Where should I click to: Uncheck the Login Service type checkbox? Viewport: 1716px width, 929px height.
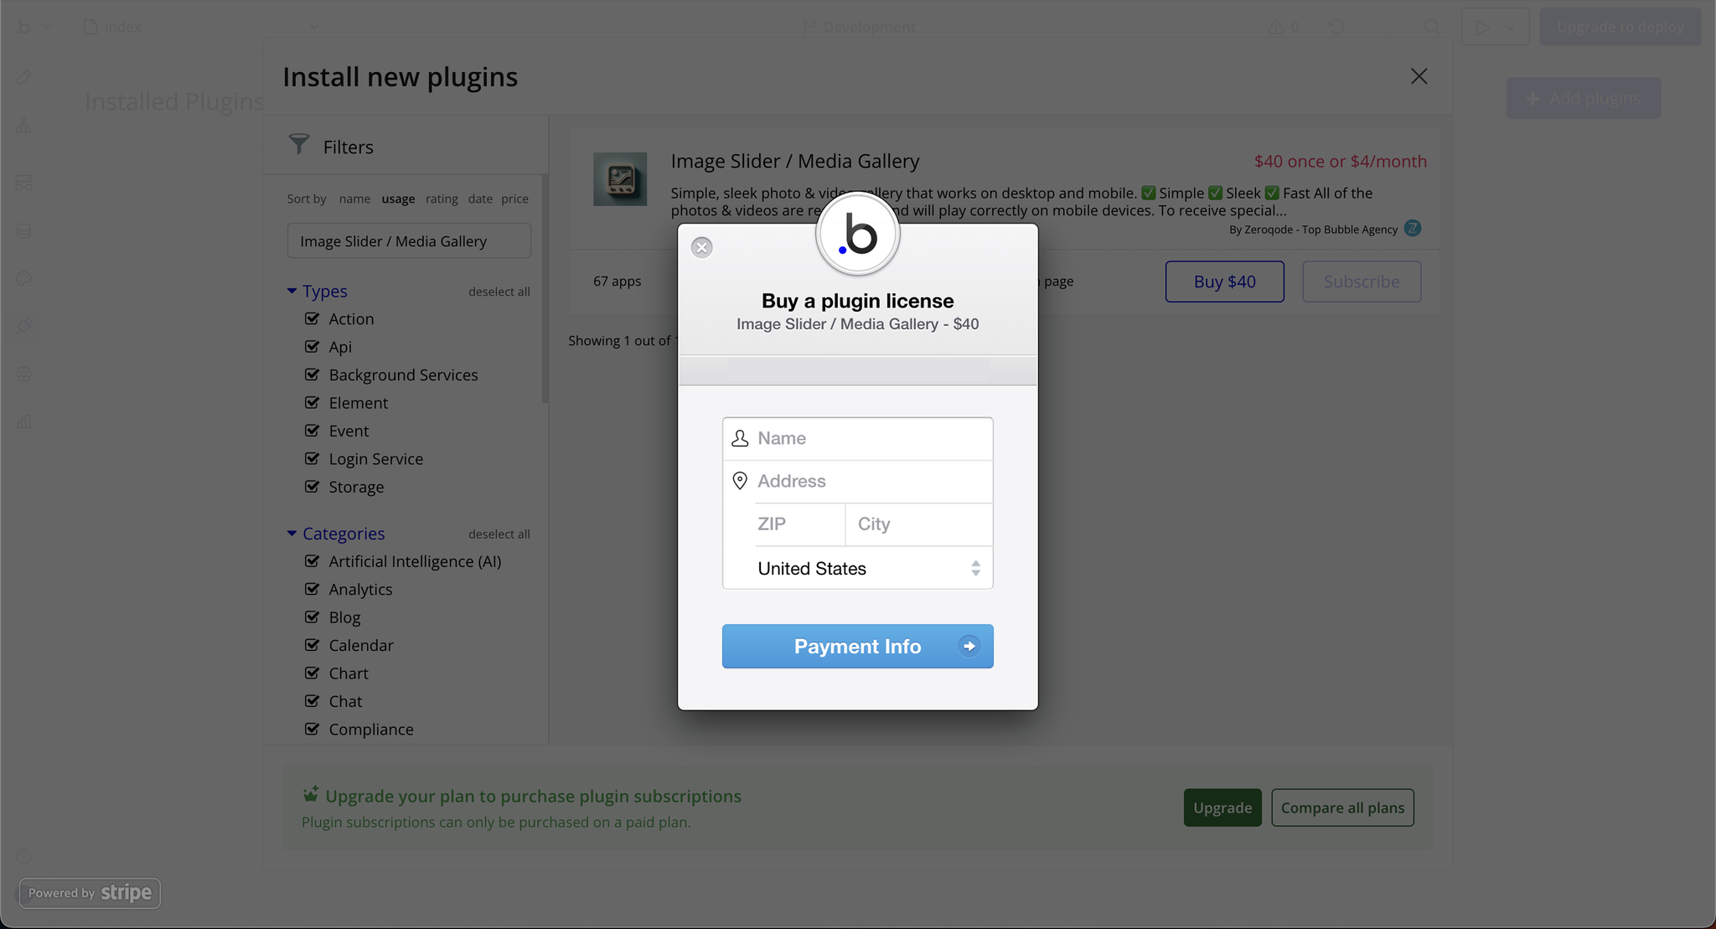(x=313, y=458)
